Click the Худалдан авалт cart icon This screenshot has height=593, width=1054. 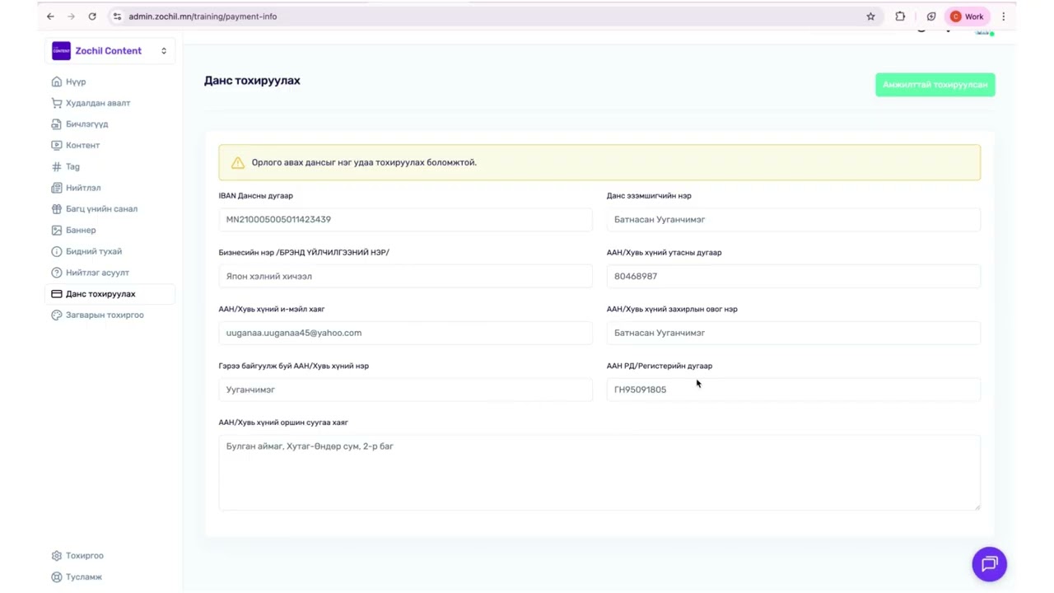coord(57,103)
